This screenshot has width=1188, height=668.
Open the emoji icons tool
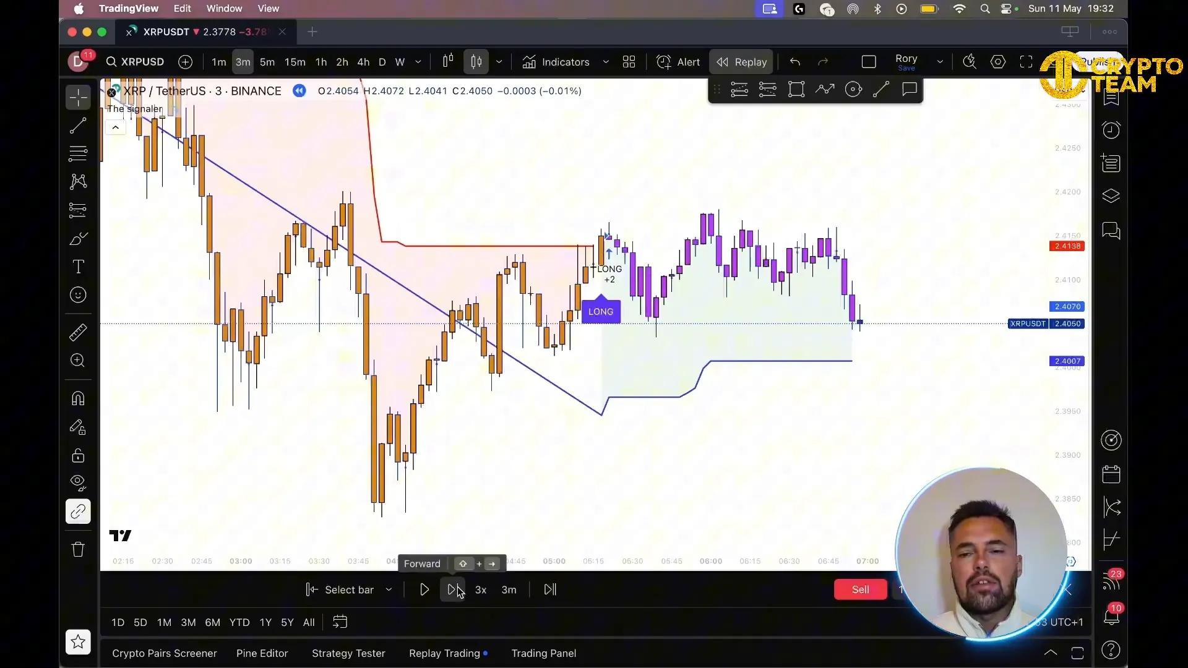pyautogui.click(x=78, y=295)
